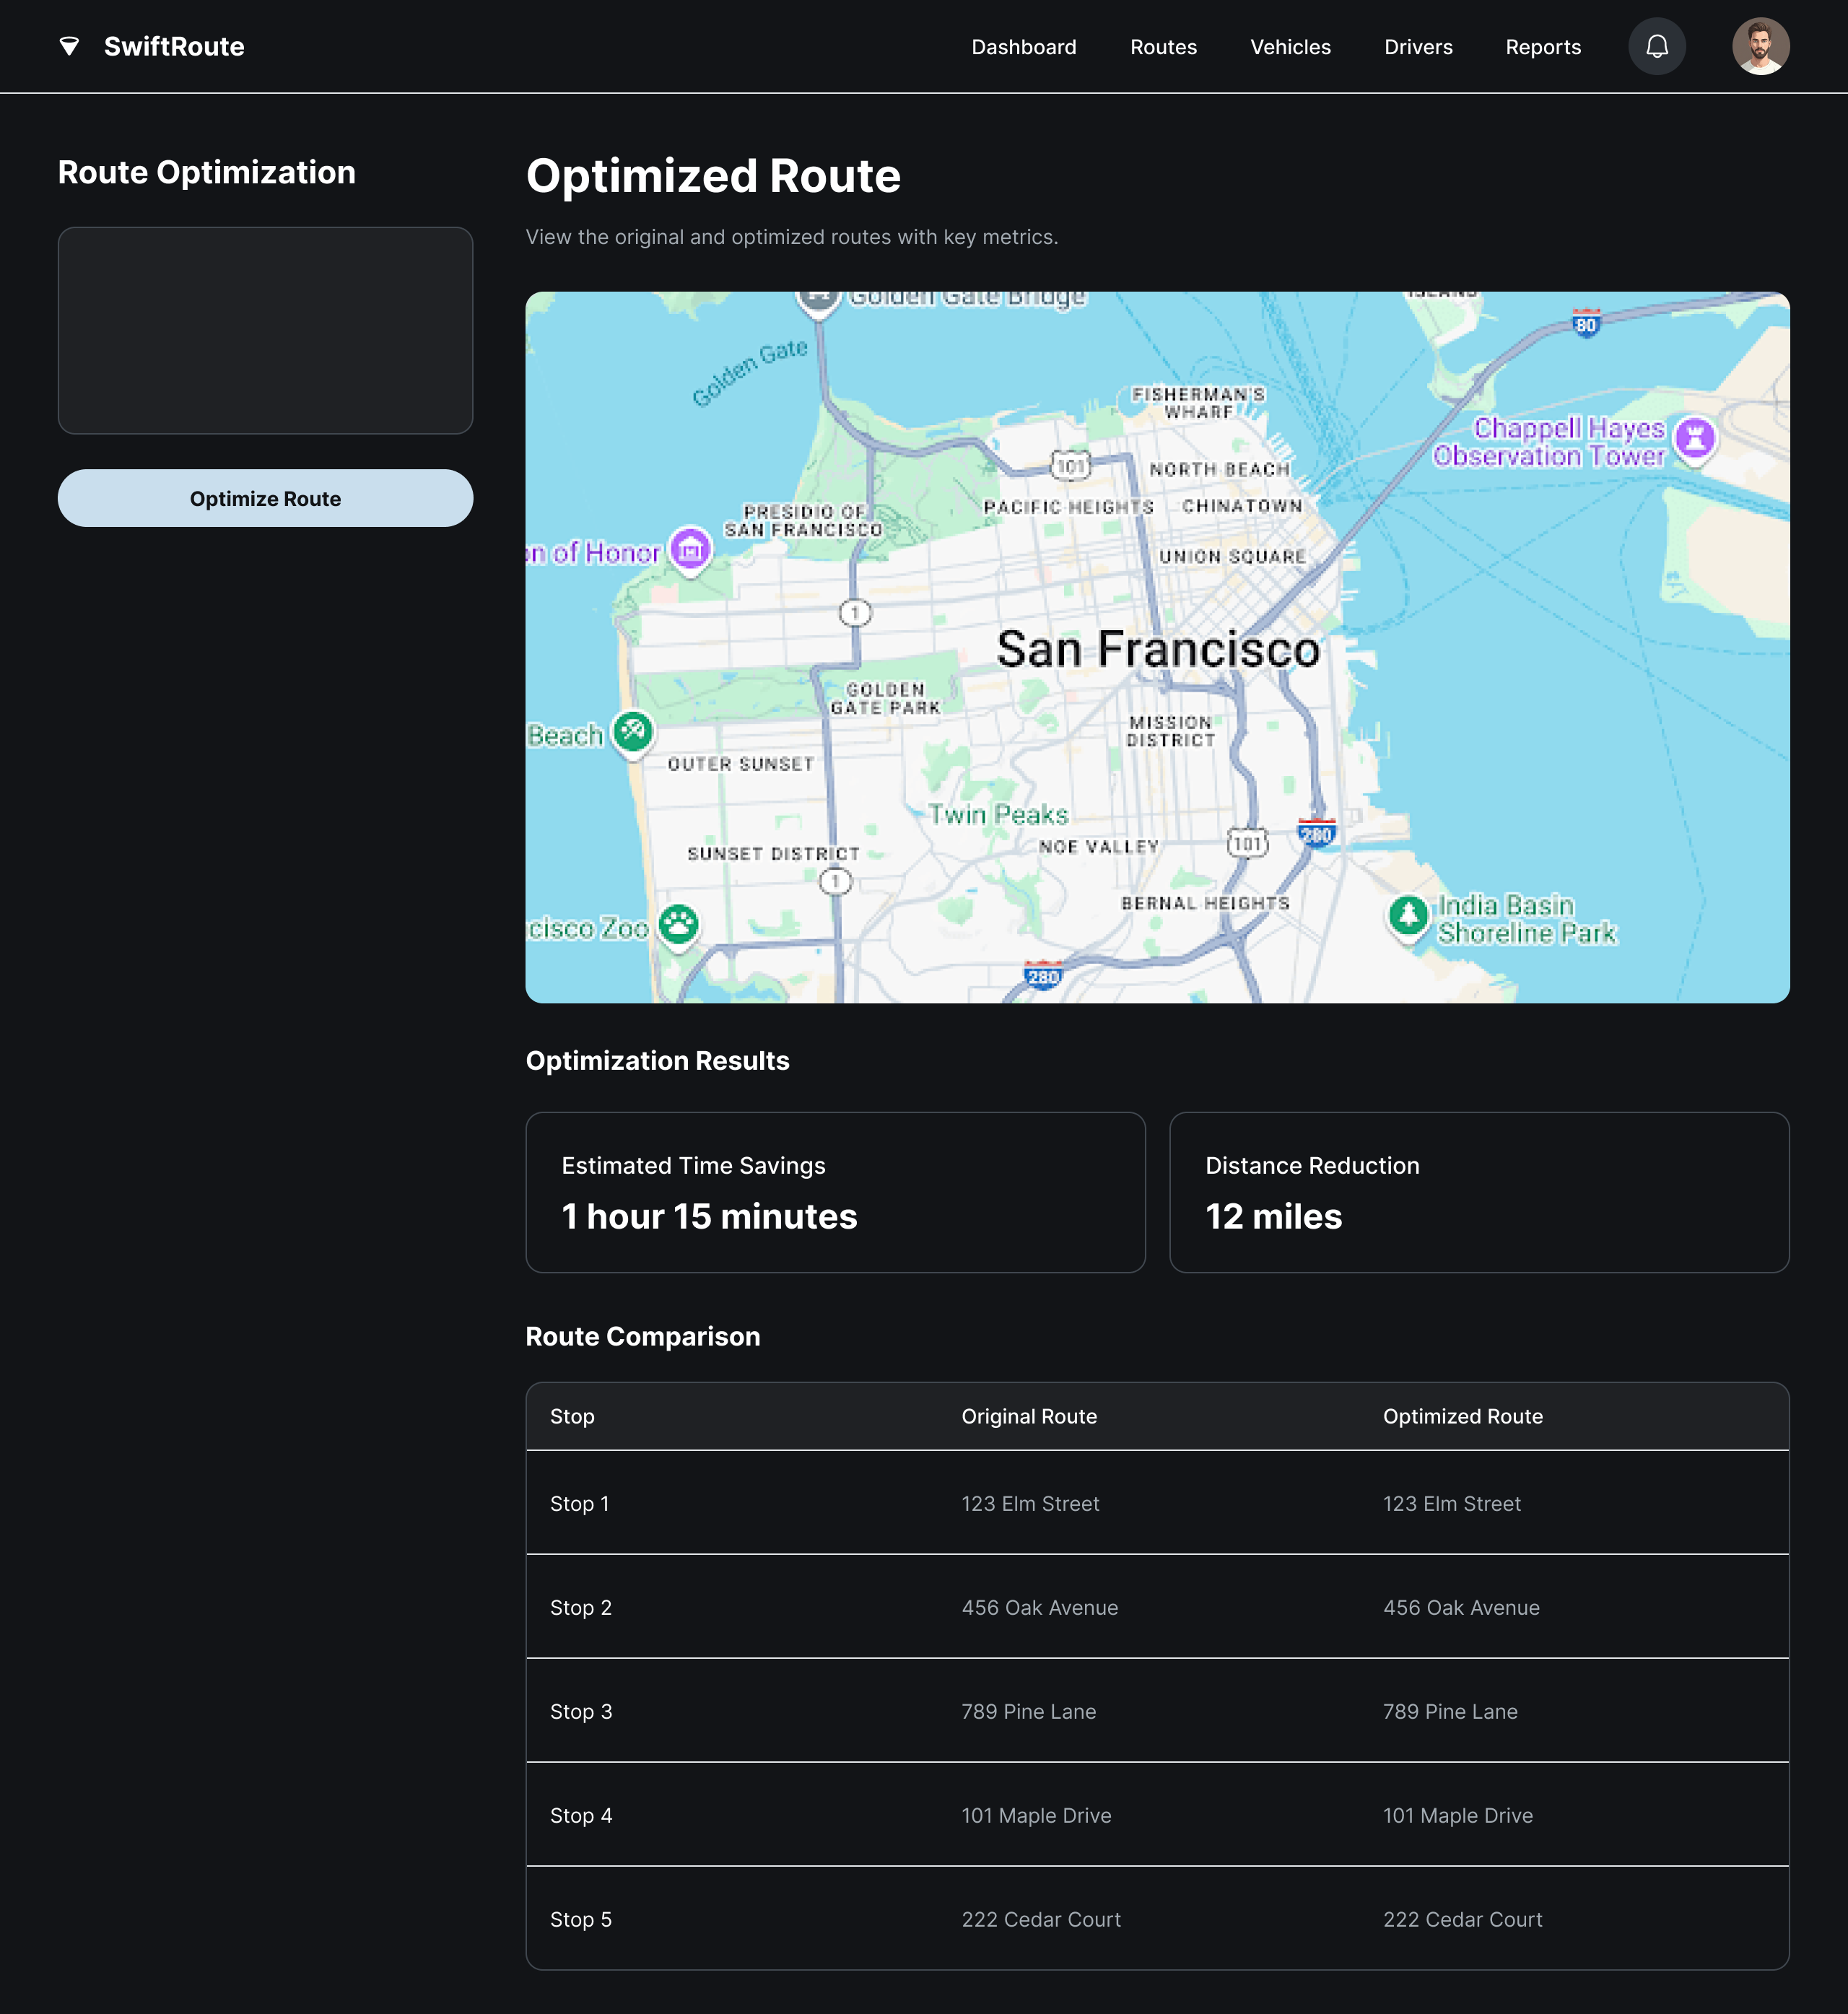Go to the Dashboard menu item
Screen dimensions: 1848x2014
click(1023, 47)
